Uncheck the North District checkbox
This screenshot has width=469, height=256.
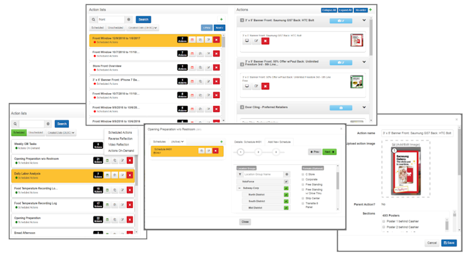286,195
